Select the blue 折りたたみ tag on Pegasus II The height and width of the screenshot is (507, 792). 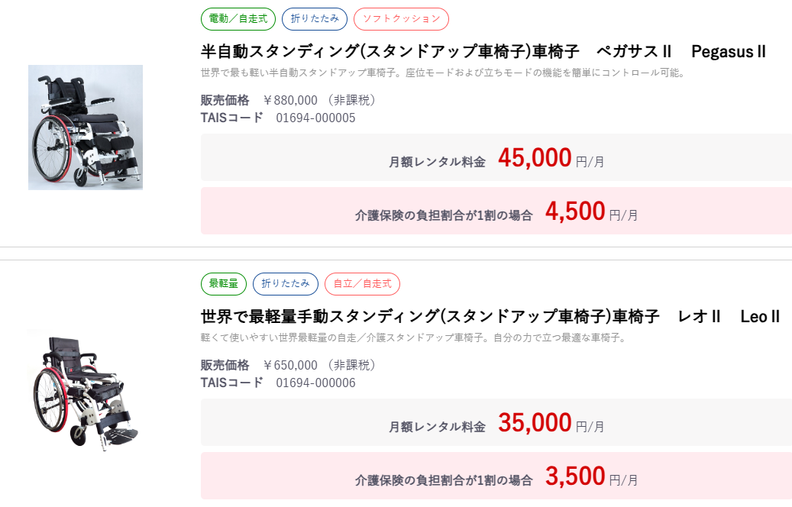click(315, 18)
